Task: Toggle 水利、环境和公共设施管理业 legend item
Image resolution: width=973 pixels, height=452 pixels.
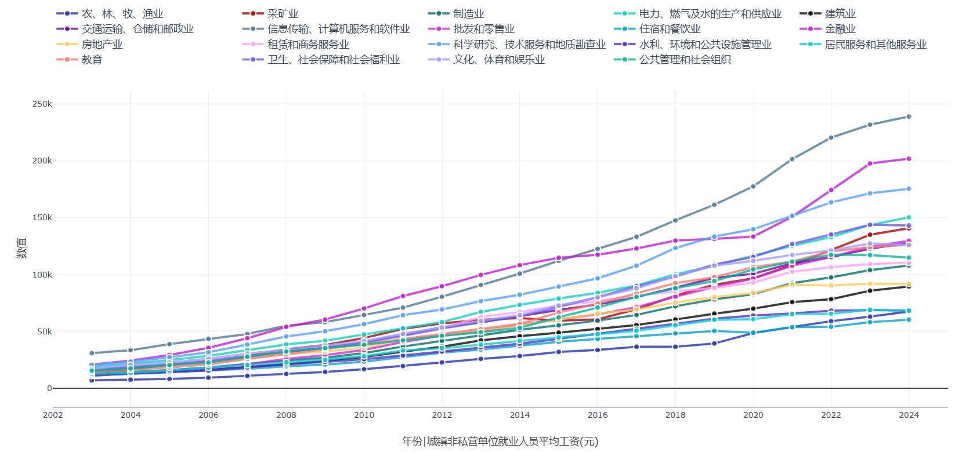Action: 693,44
